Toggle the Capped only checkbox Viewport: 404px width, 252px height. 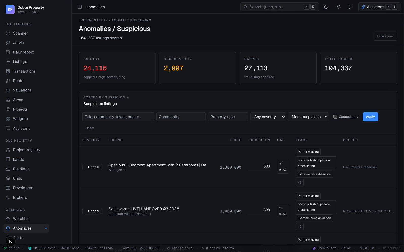335,117
